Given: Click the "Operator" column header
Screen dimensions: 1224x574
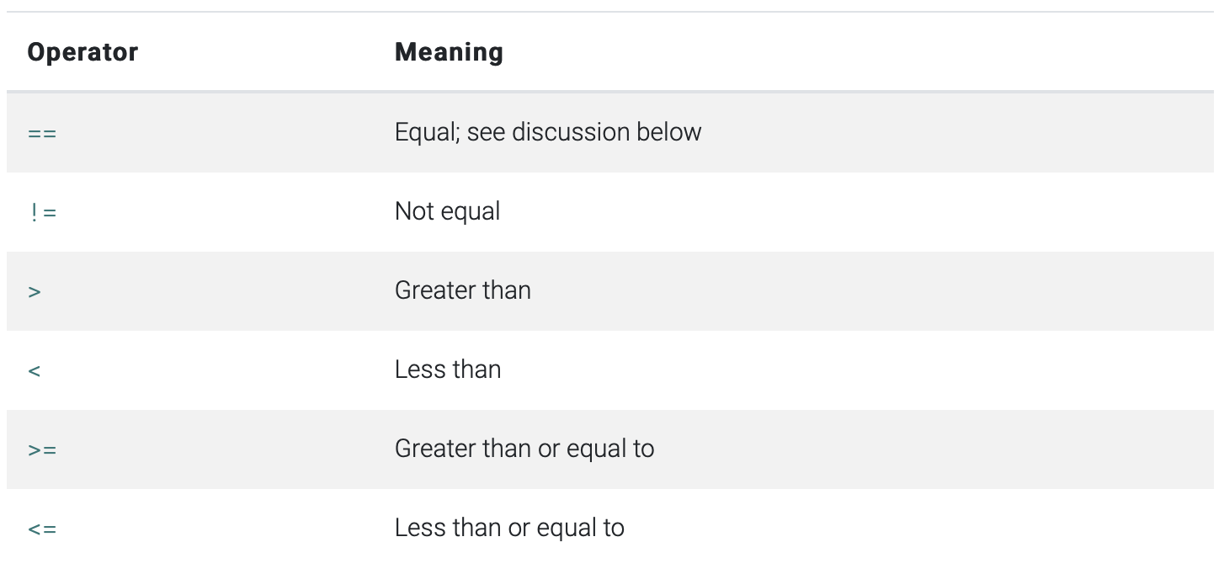Looking at the screenshot, I should (x=82, y=52).
